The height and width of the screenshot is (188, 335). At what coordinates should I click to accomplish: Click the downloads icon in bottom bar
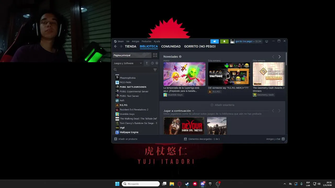(186, 139)
